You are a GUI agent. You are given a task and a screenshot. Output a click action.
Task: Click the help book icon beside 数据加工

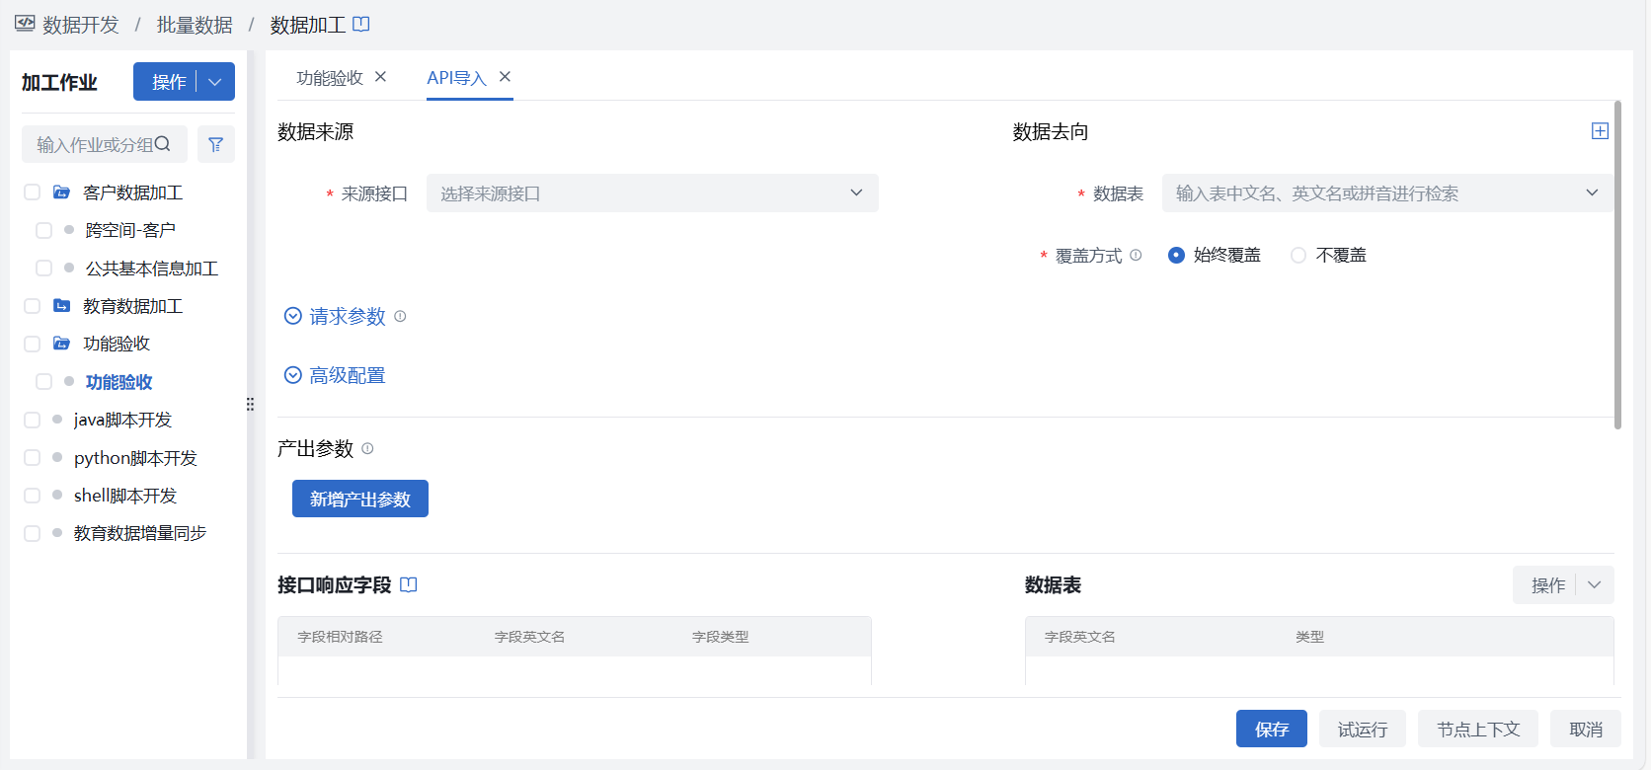coord(361,25)
